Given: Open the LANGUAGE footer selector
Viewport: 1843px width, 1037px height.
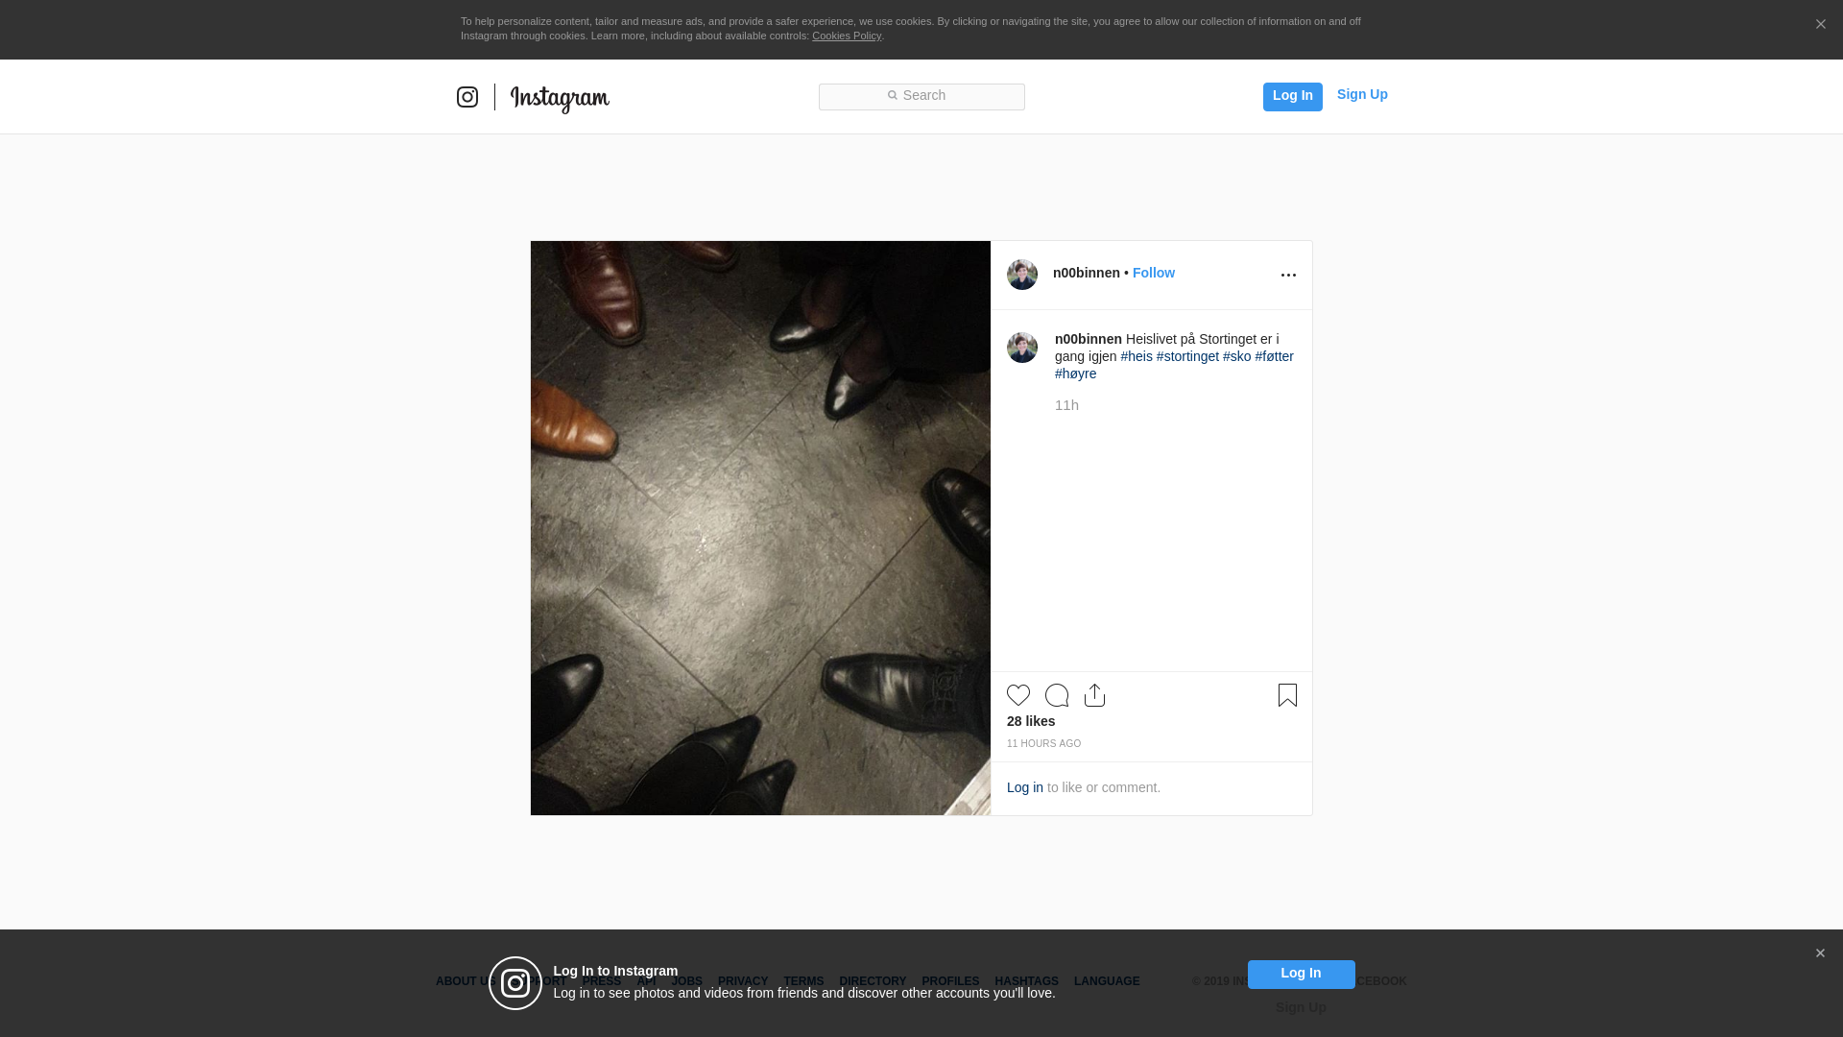Looking at the screenshot, I should click(x=1107, y=981).
